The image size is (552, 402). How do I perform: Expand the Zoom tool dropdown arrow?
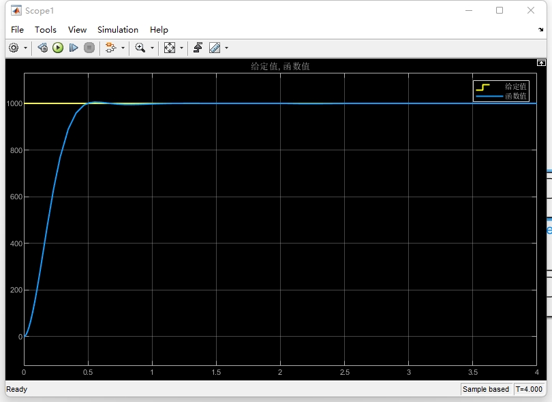click(x=152, y=48)
